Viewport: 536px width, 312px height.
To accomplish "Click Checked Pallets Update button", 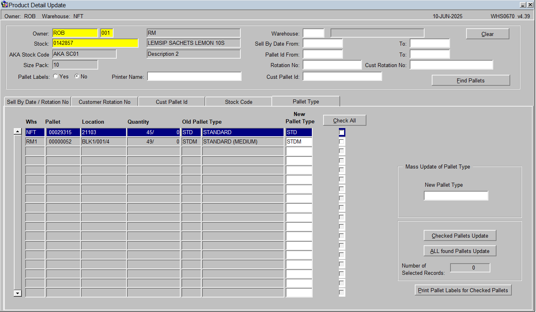I will (460, 236).
